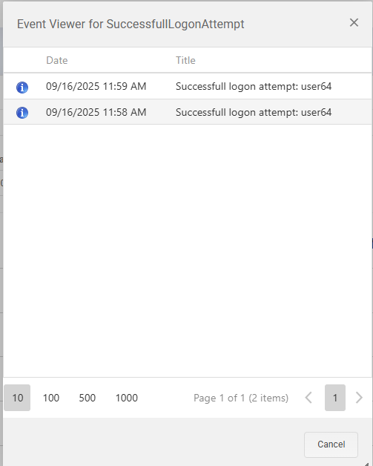Select the 11:58 AM logon event row
Image resolution: width=373 pixels, height=466 pixels.
point(188,112)
